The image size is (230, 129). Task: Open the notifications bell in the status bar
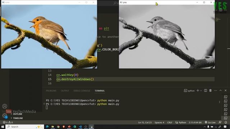(226, 122)
